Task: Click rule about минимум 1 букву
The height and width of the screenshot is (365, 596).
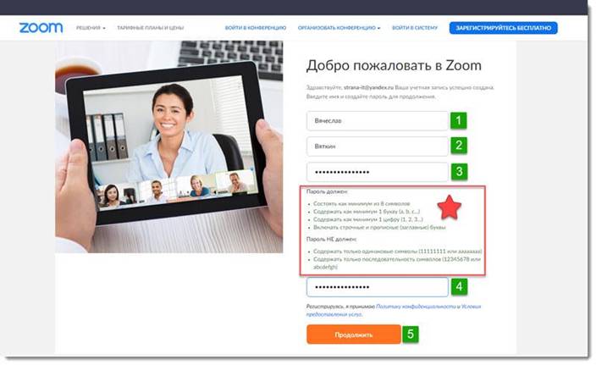Action: click(x=367, y=212)
